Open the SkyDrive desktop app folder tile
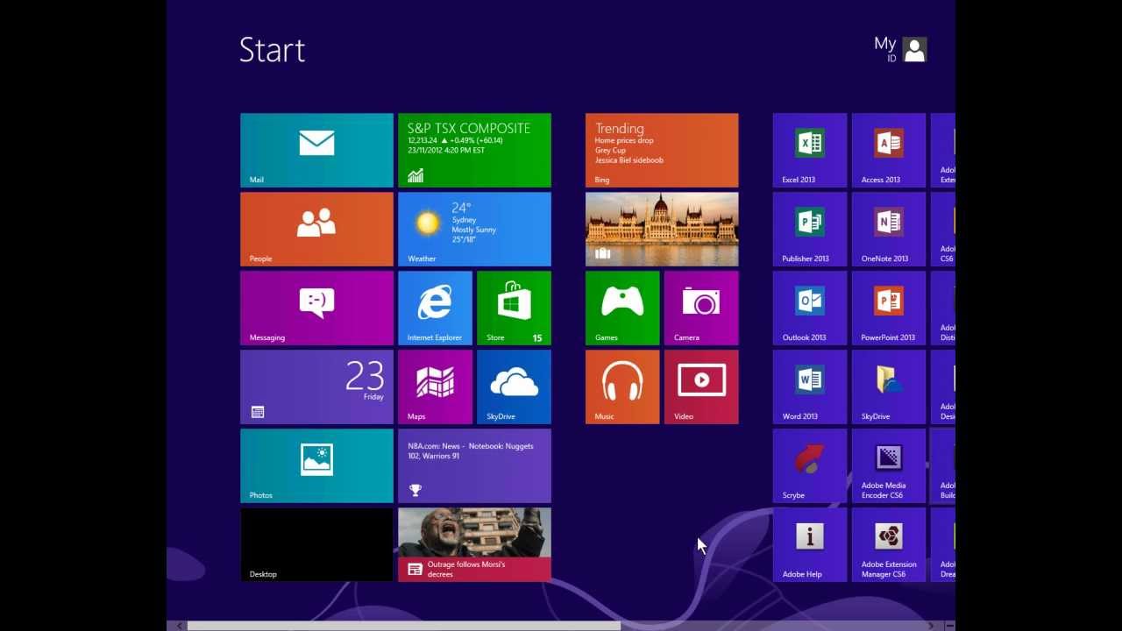Screen dimensions: 1122x631 point(889,386)
